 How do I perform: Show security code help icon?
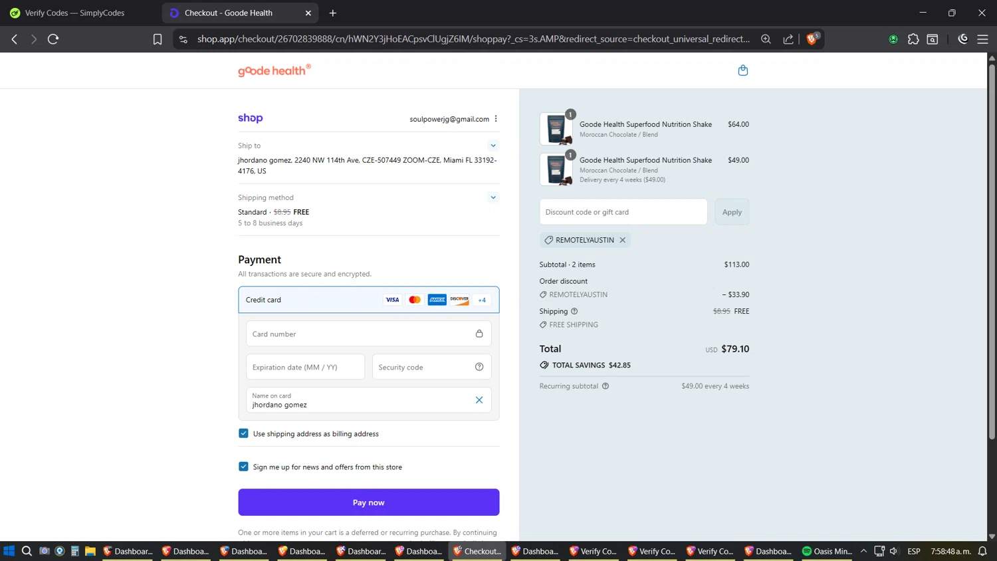pos(479,367)
